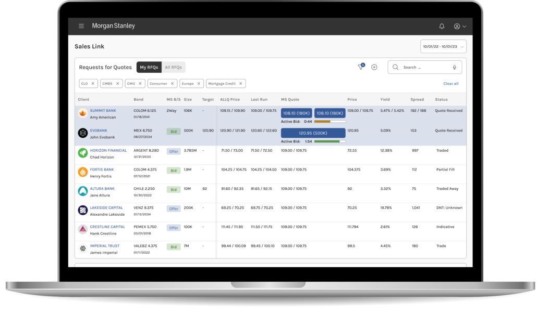The height and width of the screenshot is (314, 537).
Task: Switch to My RFQs tab
Action: pos(149,67)
